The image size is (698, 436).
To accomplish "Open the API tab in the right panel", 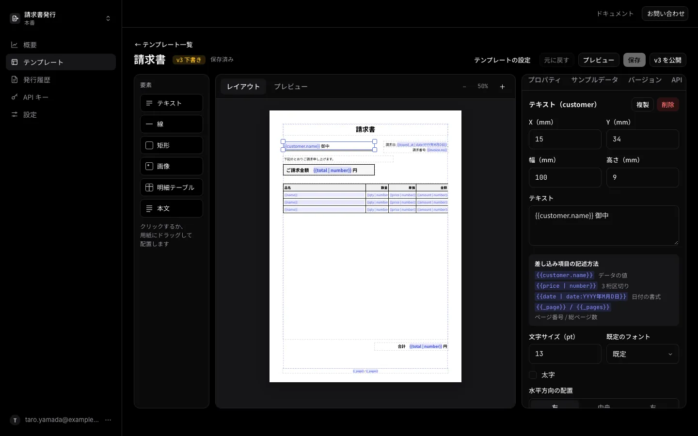I will point(677,80).
